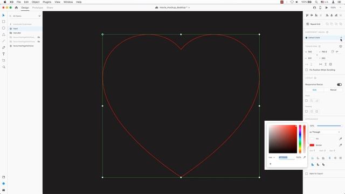Screen dimensions: 345x194
Task: Open the Object menu
Action: coord(36,2)
